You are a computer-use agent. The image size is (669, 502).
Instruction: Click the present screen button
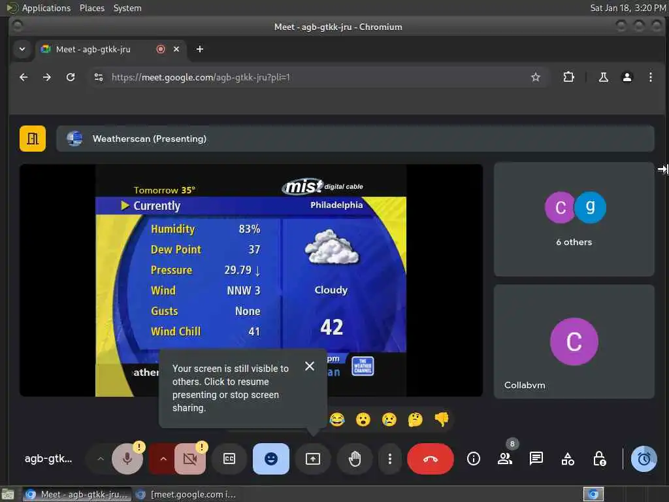(313, 459)
